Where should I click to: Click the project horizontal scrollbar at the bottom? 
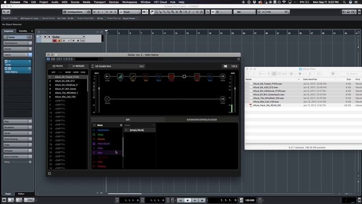tap(124, 194)
